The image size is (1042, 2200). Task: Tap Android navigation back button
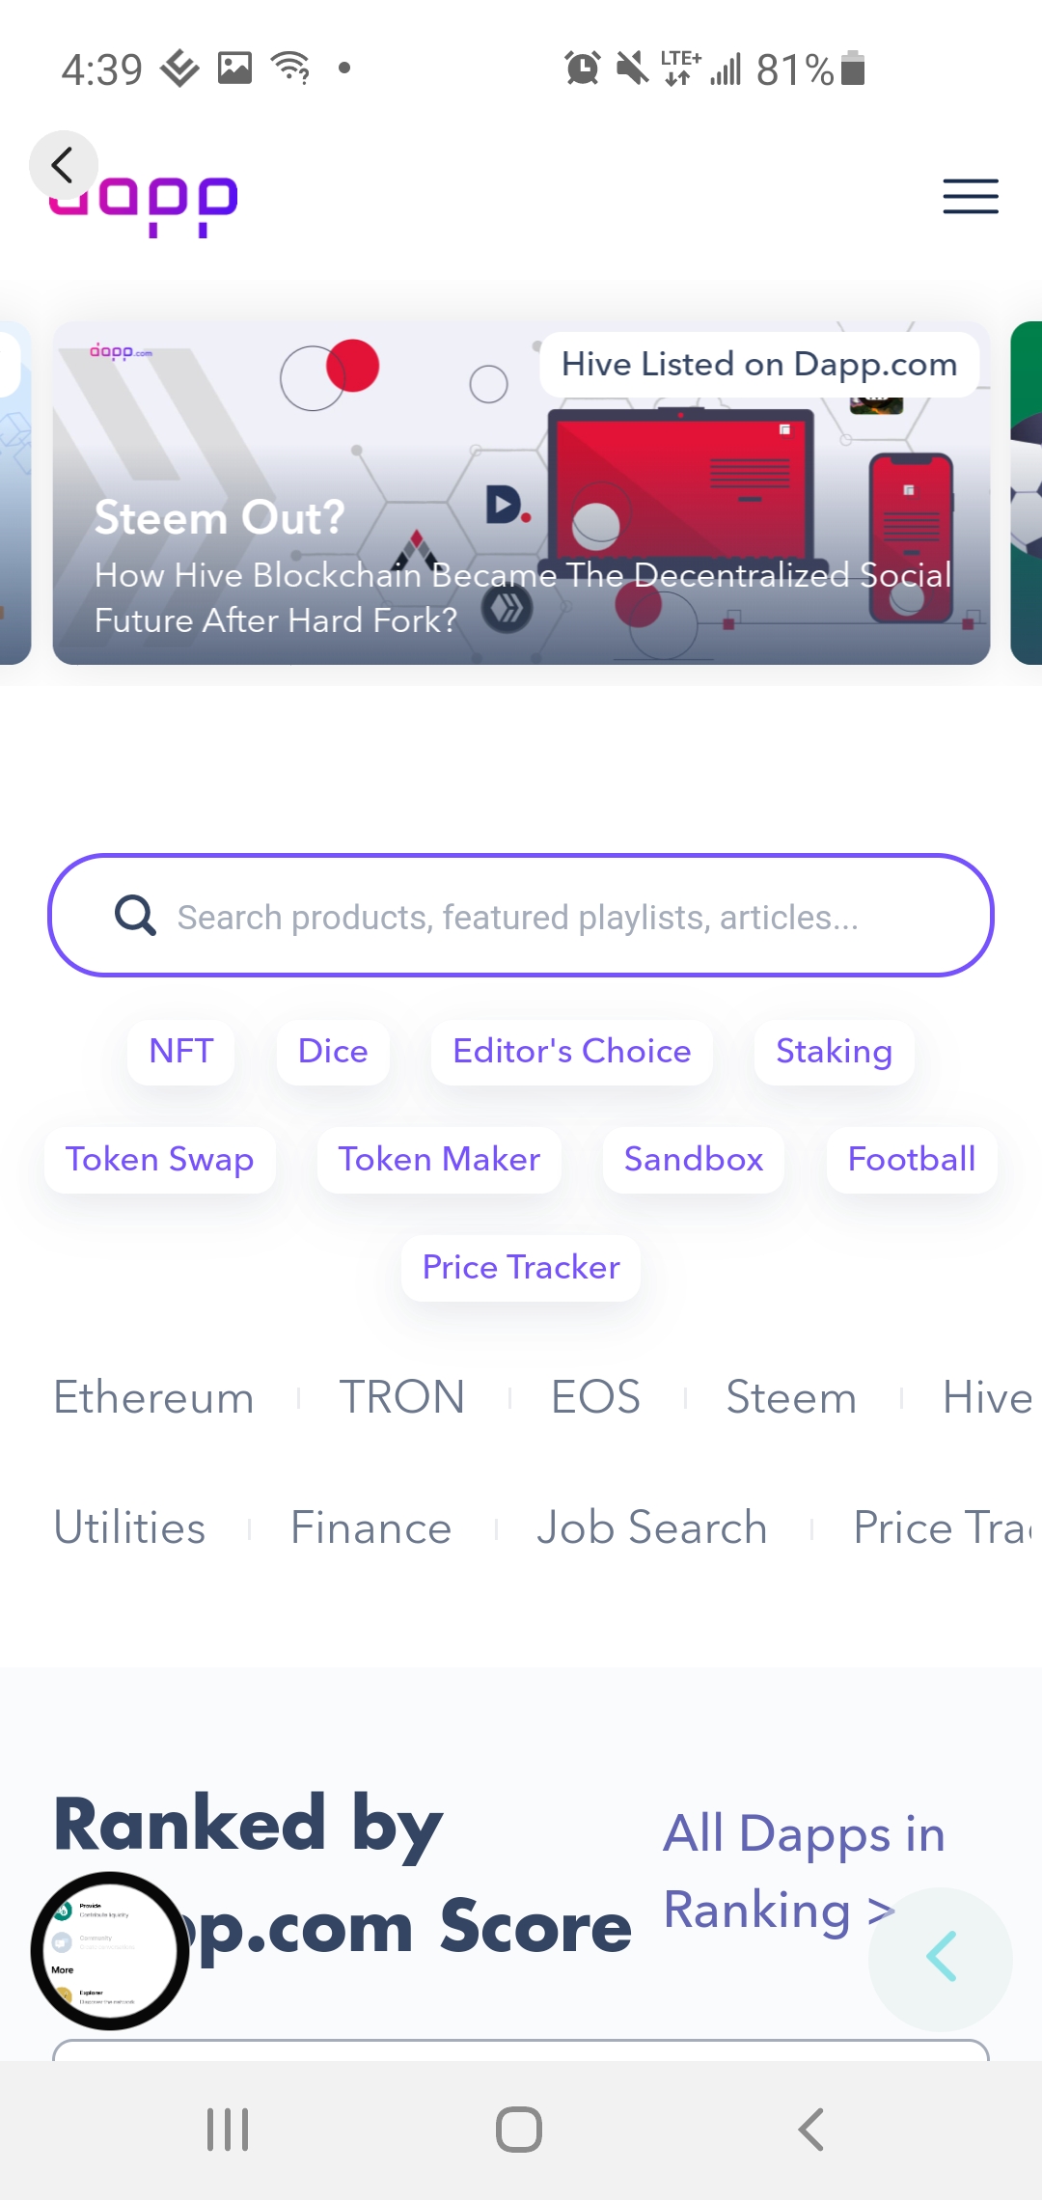[x=811, y=2129]
